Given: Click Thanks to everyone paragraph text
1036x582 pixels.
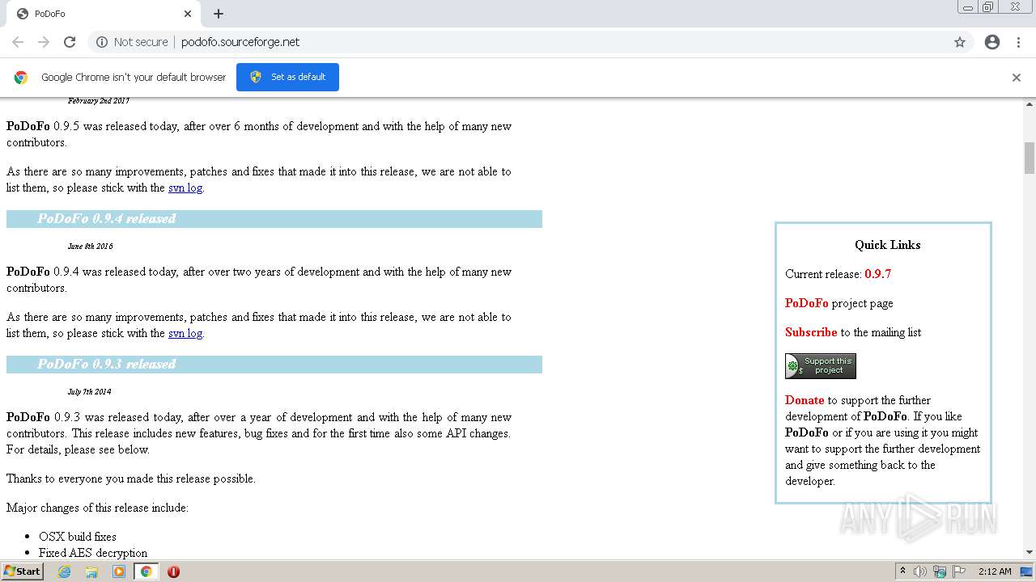Looking at the screenshot, I should coord(131,479).
